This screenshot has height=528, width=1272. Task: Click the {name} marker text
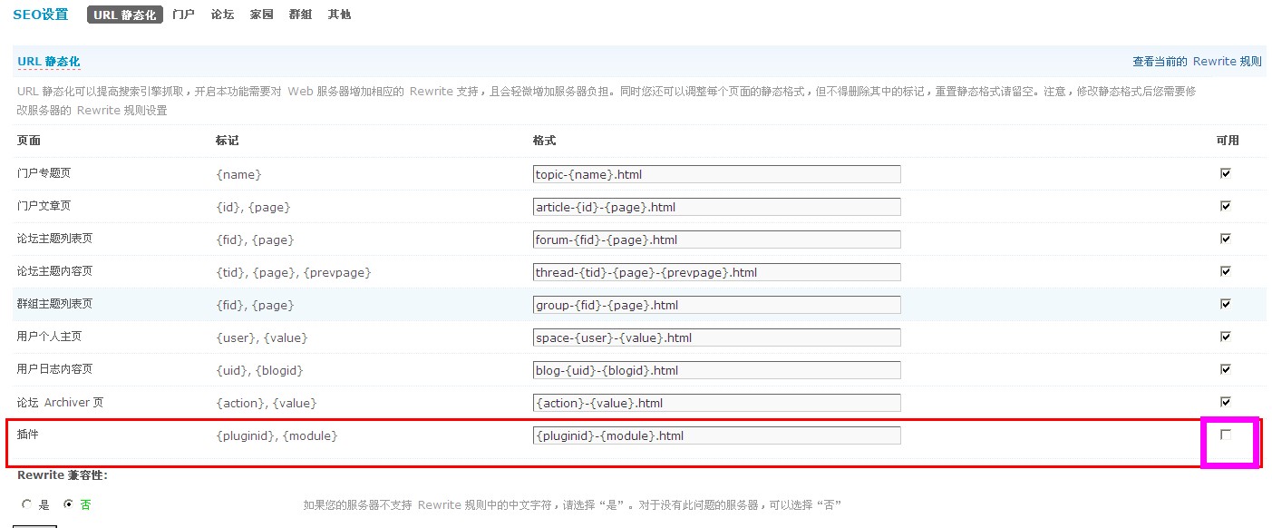(x=239, y=174)
